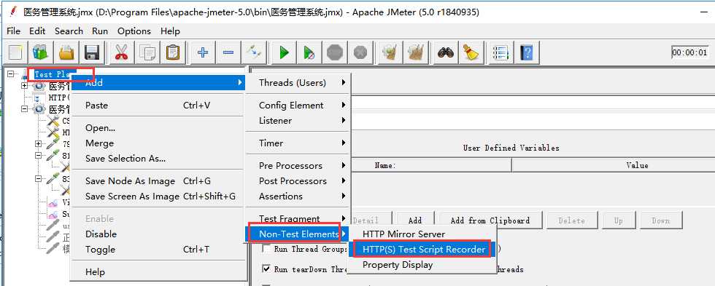The width and height of the screenshot is (715, 286).
Task: Click the Shutdown test icon
Action: point(360,52)
